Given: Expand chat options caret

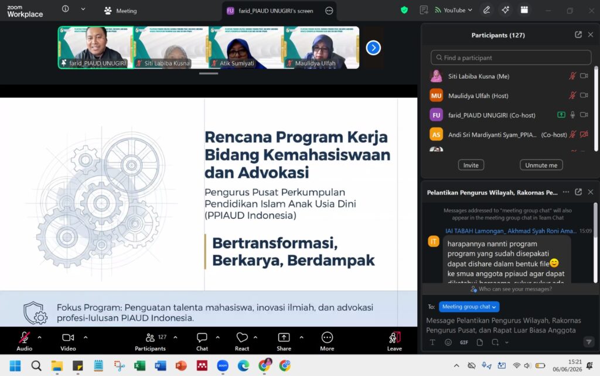Looking at the screenshot, I should 218,337.
